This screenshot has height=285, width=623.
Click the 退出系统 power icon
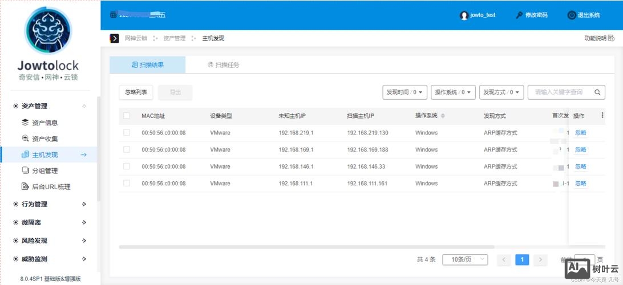coord(571,15)
